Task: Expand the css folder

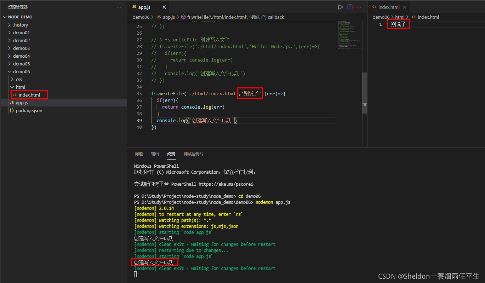Action: pos(19,79)
